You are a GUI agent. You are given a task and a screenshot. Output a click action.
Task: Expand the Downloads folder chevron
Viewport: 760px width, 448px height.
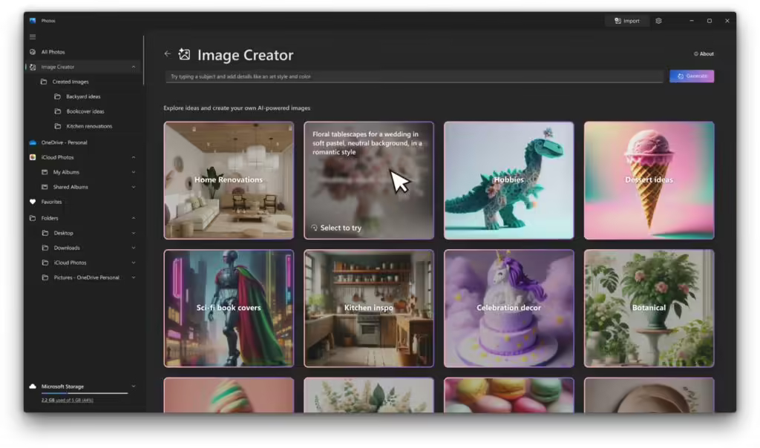click(134, 248)
